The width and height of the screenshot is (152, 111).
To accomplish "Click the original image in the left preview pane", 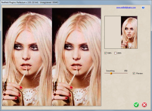I will click(27, 57).
